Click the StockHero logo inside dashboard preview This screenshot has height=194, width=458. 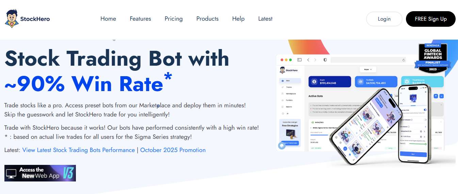289,70
